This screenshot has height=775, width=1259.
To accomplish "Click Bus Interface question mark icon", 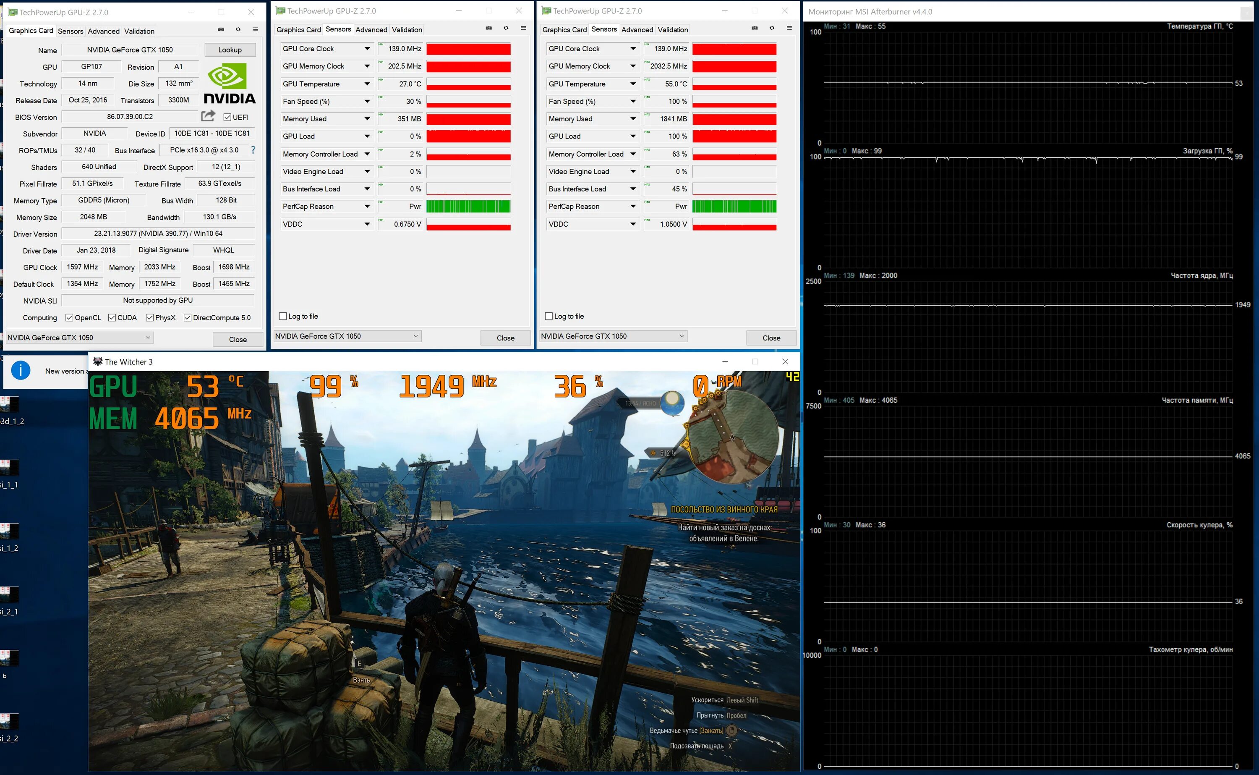I will click(x=253, y=150).
